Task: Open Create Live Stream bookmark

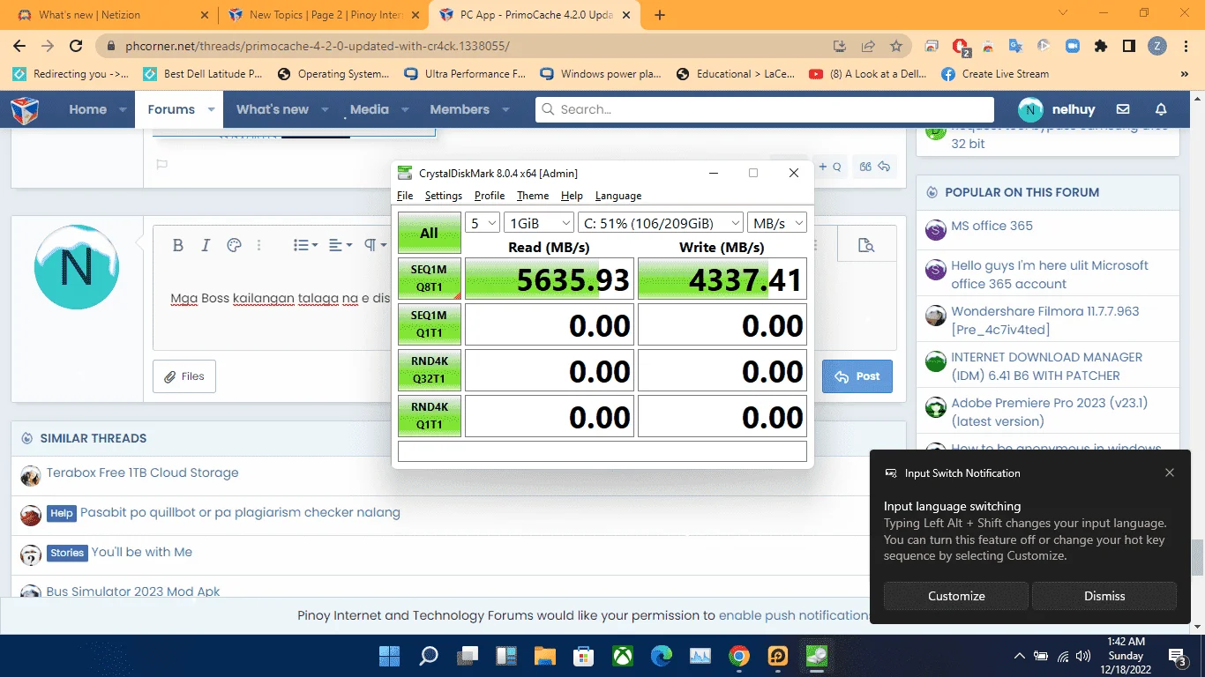Action: tap(995, 74)
